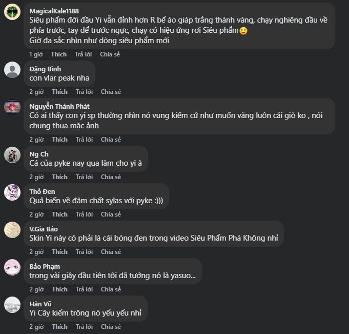The height and width of the screenshot is (334, 349).
Task: Open MagicalKale1188's profile picture
Action: (12, 12)
